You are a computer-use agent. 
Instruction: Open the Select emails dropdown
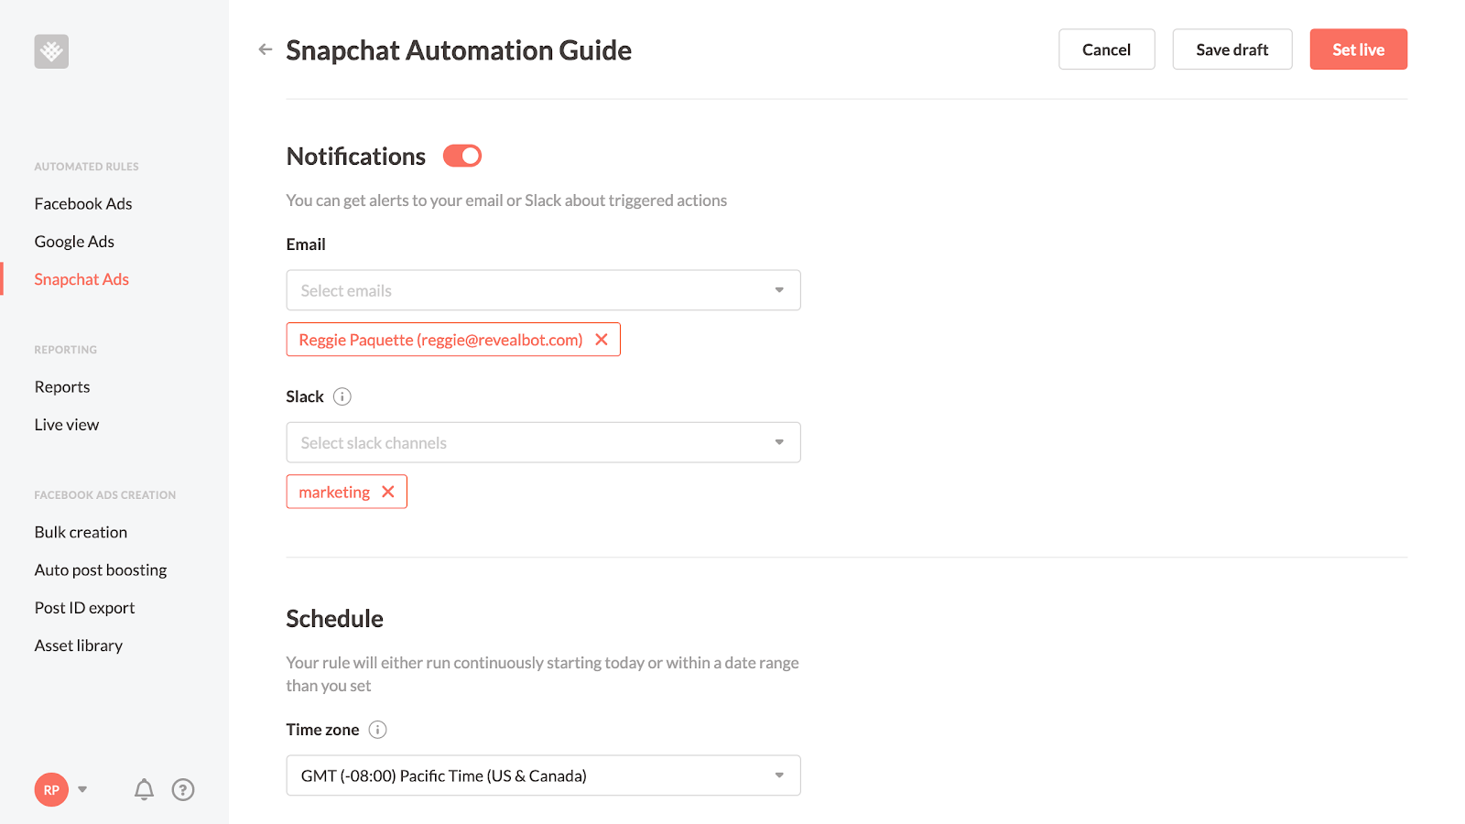(543, 290)
